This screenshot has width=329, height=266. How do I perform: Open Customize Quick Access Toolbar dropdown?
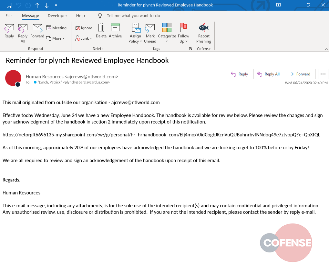tap(56, 5)
